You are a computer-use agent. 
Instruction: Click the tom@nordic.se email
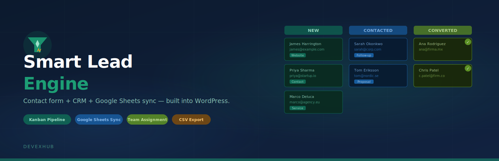(x=366, y=76)
